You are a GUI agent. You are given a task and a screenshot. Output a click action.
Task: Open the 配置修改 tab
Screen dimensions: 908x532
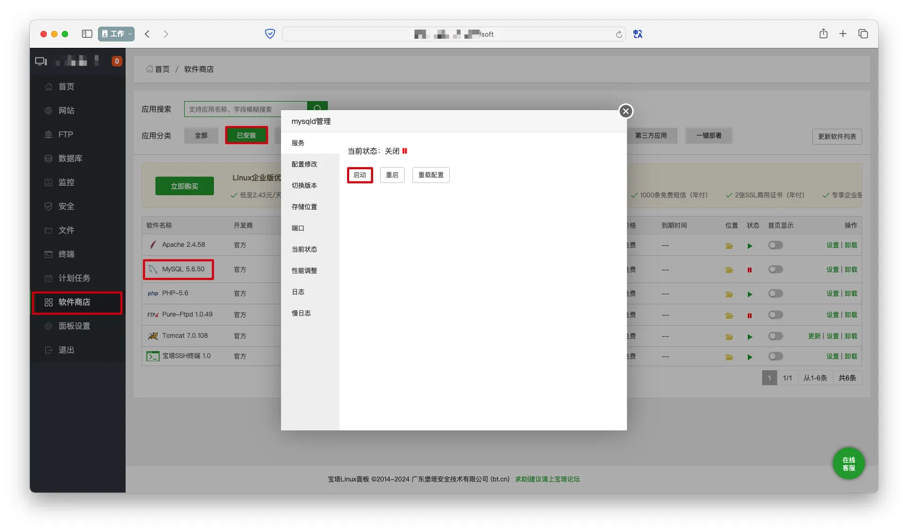coord(304,164)
